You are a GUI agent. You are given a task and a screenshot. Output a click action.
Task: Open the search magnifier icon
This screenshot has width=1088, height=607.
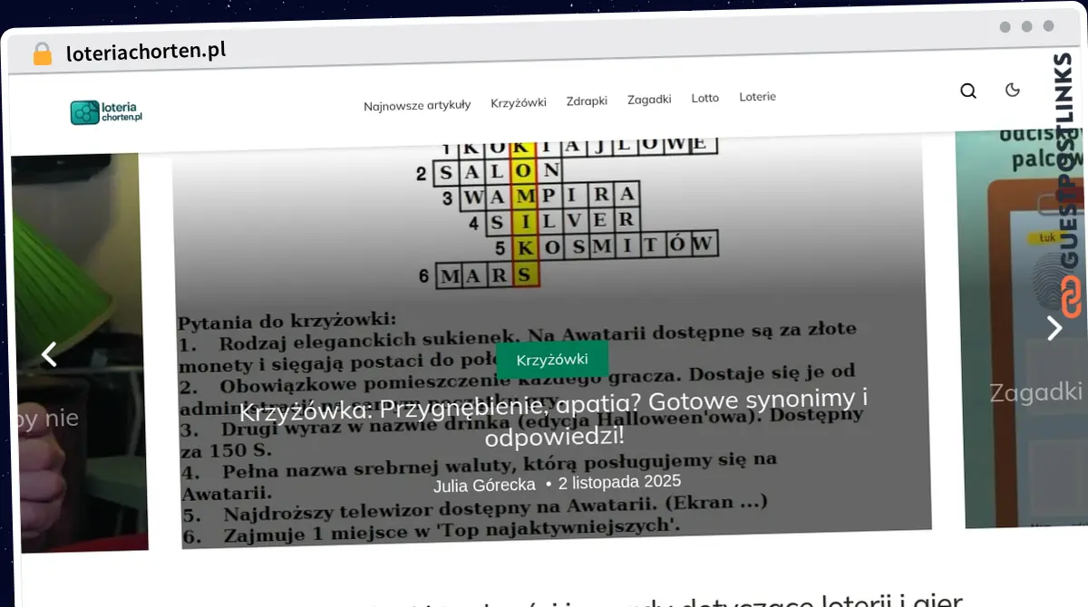(968, 91)
